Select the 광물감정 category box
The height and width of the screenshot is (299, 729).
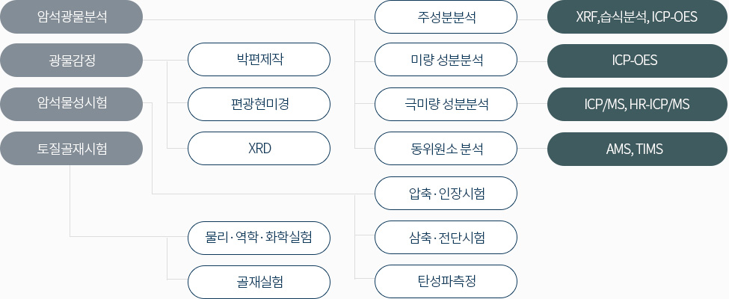pos(71,60)
